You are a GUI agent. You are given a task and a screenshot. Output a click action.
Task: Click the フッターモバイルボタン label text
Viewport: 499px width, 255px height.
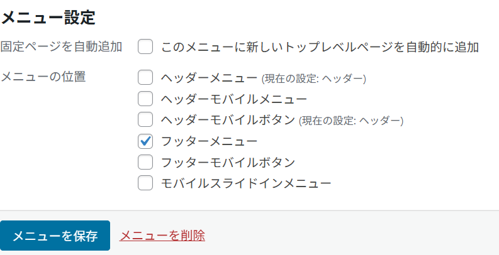[228, 161]
